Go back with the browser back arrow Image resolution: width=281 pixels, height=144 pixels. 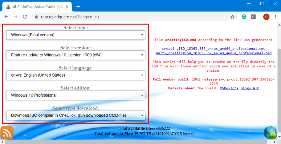pos(6,17)
